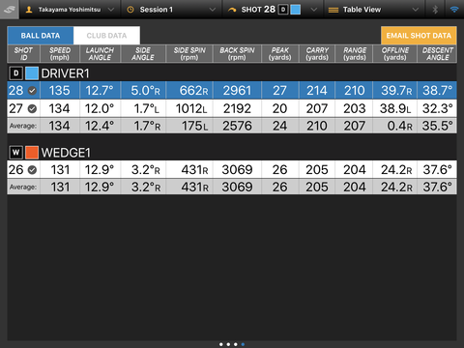Screen dimensions: 464x348
Task: Click the Table View list icon
Action: tap(333, 10)
